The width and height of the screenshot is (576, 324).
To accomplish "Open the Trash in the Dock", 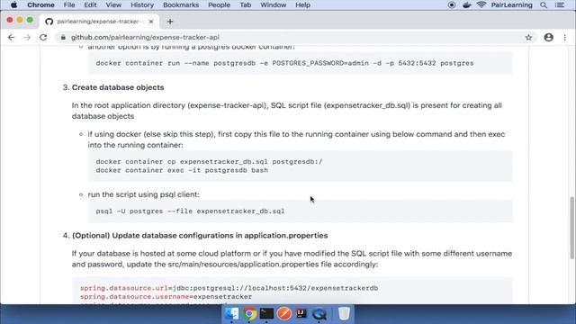I will [344, 314].
